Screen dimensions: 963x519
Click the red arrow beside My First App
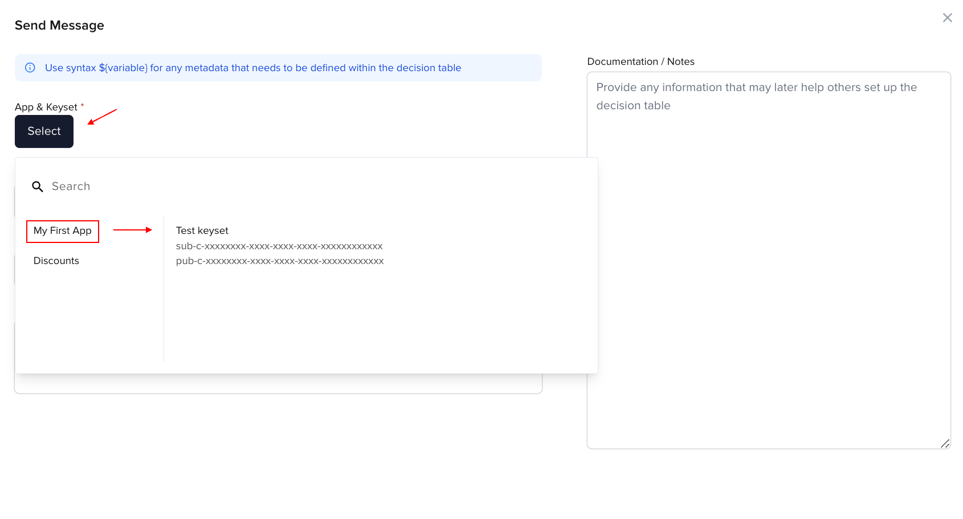point(132,230)
